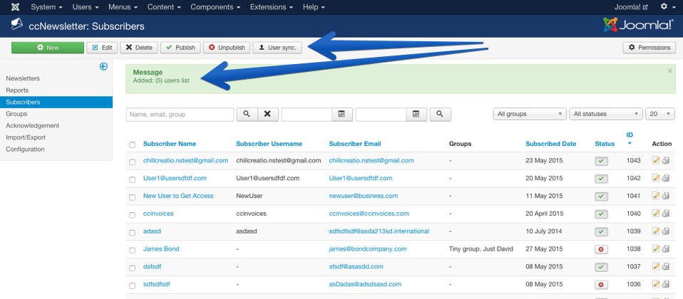
Task: Open Import/Export in the sidebar
Action: 26,137
